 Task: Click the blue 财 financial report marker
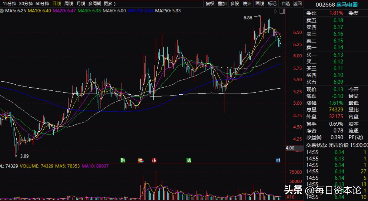[x=278, y=160]
